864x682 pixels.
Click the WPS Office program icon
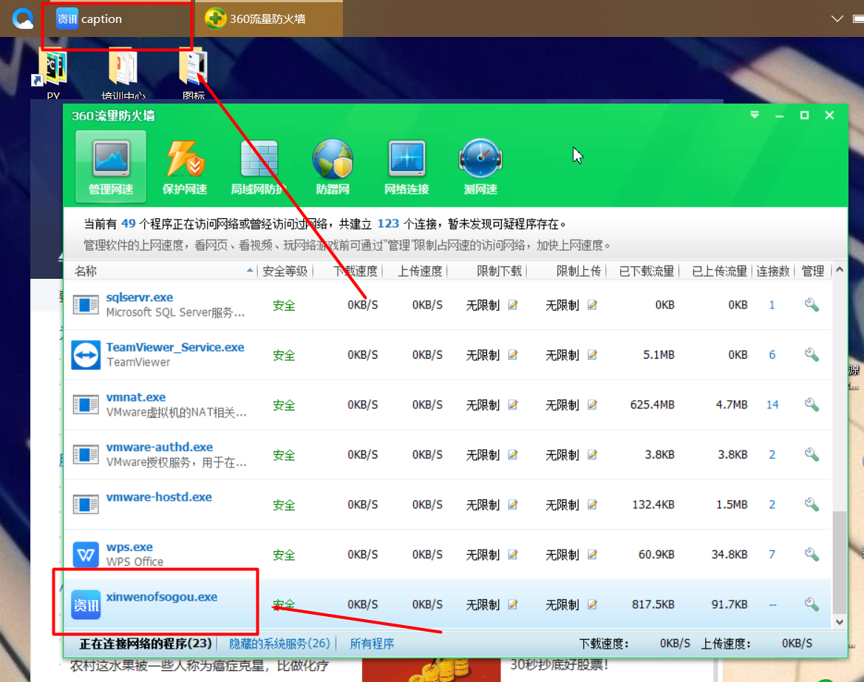[x=86, y=555]
